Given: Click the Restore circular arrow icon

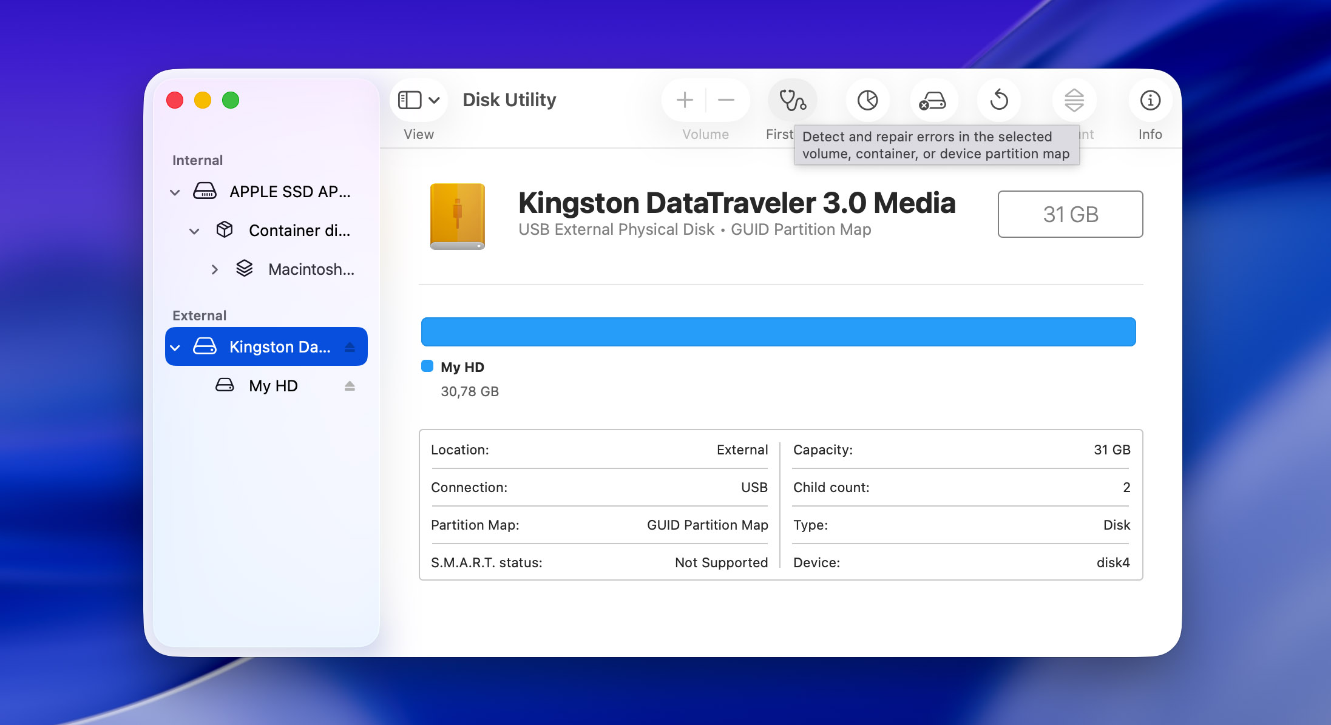Looking at the screenshot, I should coord(999,100).
